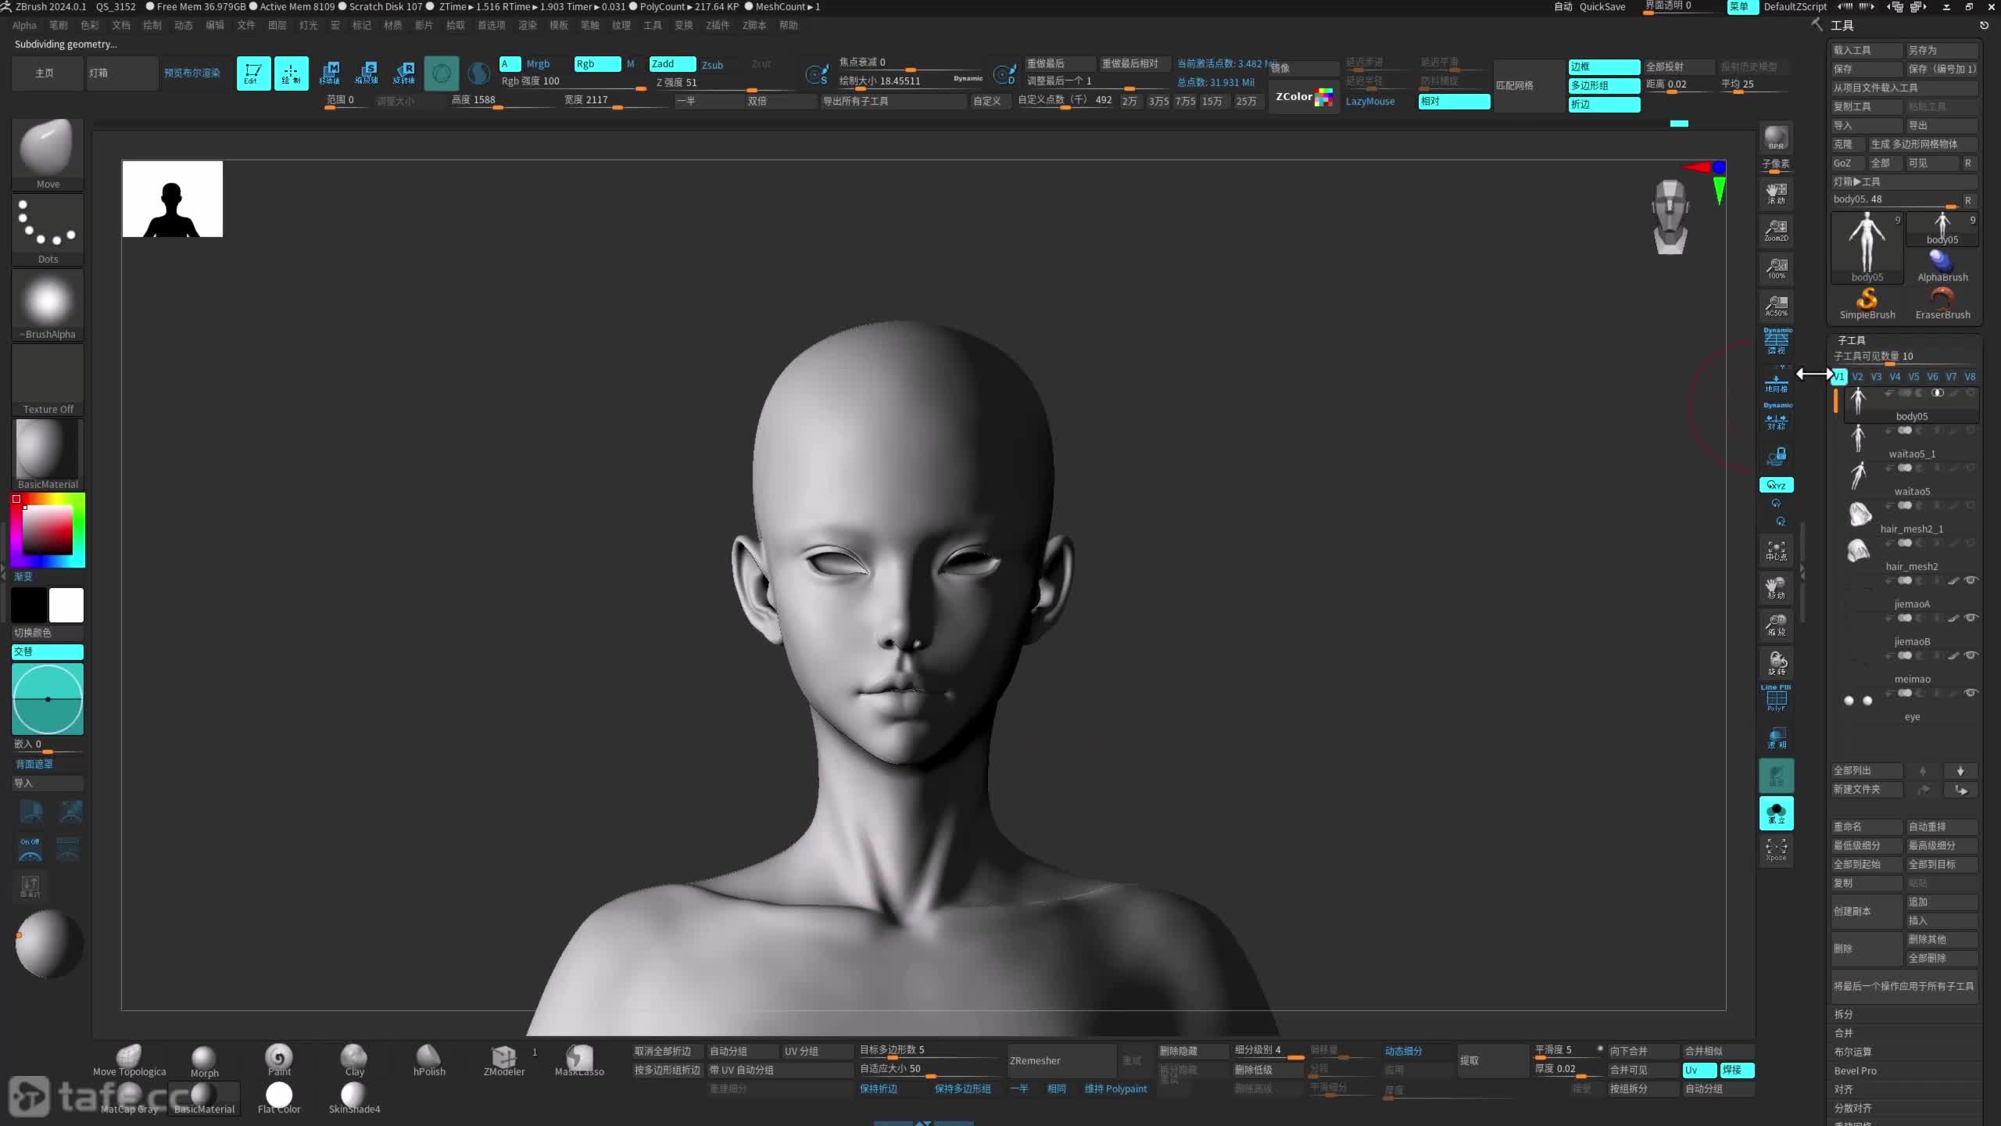Viewport: 2001px width, 1126px height.
Task: Toggle the Dynamic perspective icon
Action: click(1776, 341)
